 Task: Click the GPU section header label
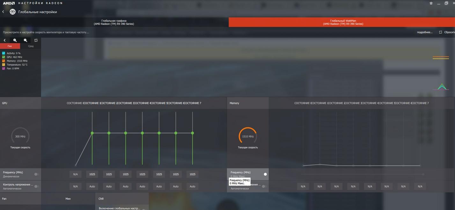point(4,103)
